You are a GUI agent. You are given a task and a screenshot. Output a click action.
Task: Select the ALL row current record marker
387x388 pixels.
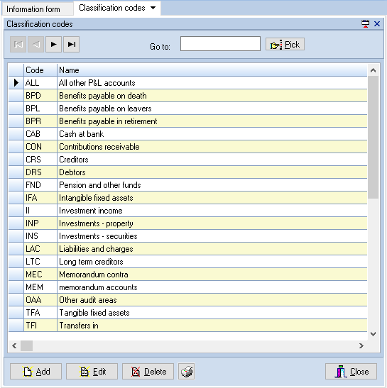(16, 83)
